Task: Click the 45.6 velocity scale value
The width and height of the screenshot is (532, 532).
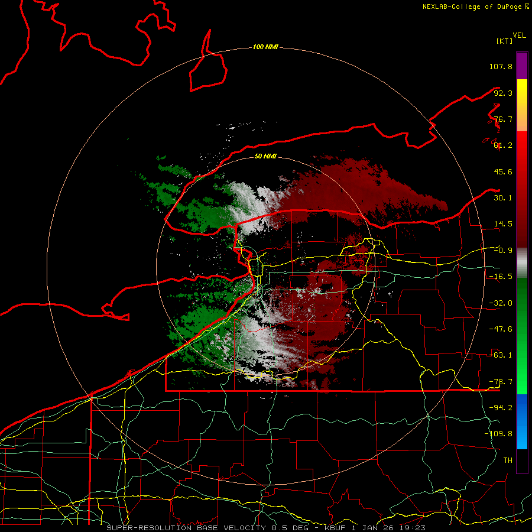Action: 503,171
